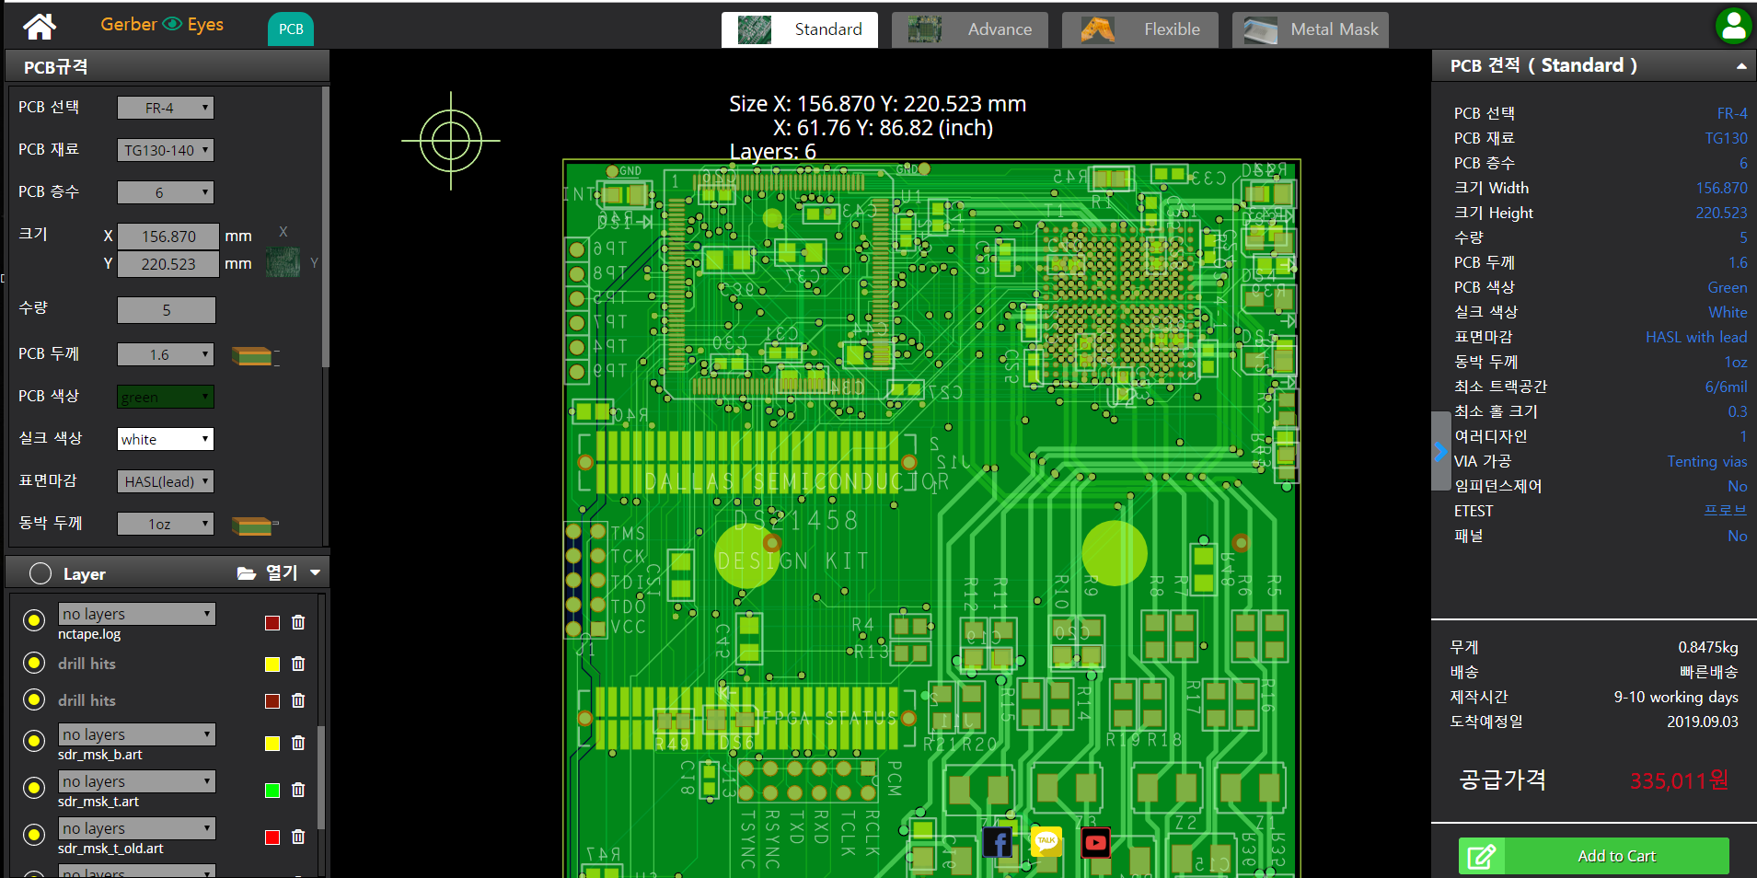Click the HASL with lead value
This screenshot has width=1757, height=878.
[x=1696, y=337]
